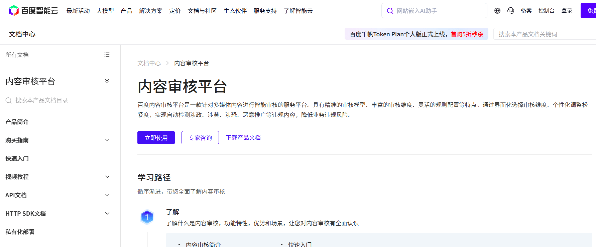Viewport: 596px width, 247px height.
Task: Open the 文档与社区 menu
Action: [202, 11]
